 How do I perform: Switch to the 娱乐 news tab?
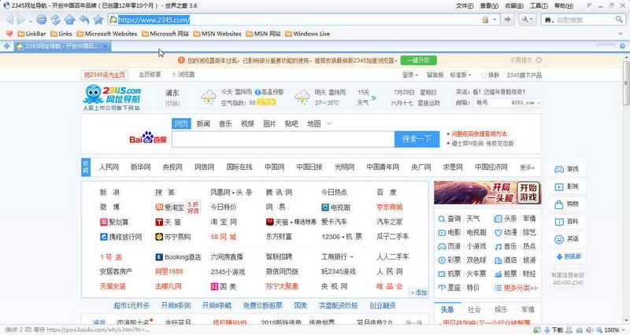click(x=501, y=309)
